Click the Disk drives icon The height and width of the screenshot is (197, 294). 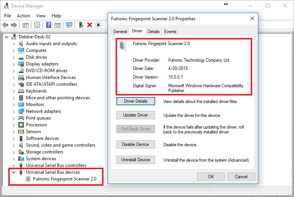(x=21, y=58)
